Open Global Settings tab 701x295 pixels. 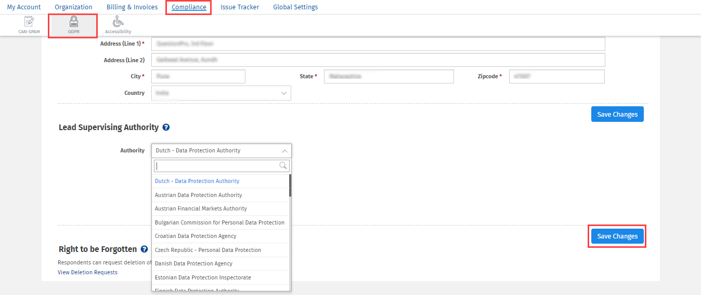pos(295,7)
